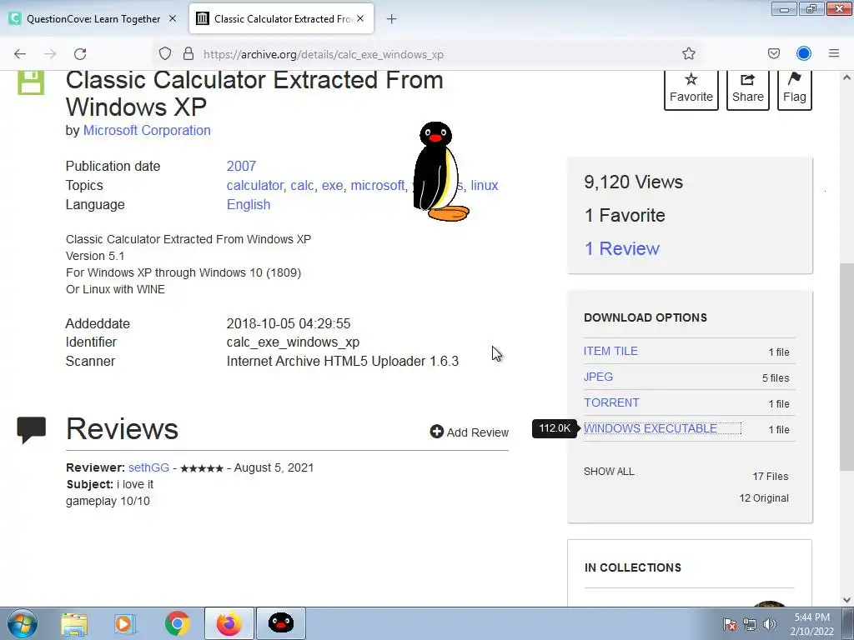Image resolution: width=854 pixels, height=640 pixels.
Task: Open volume speaker tray icon
Action: tap(770, 624)
